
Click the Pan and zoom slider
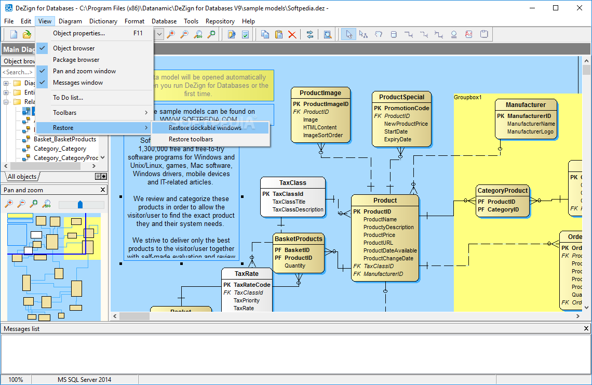pyautogui.click(x=80, y=204)
